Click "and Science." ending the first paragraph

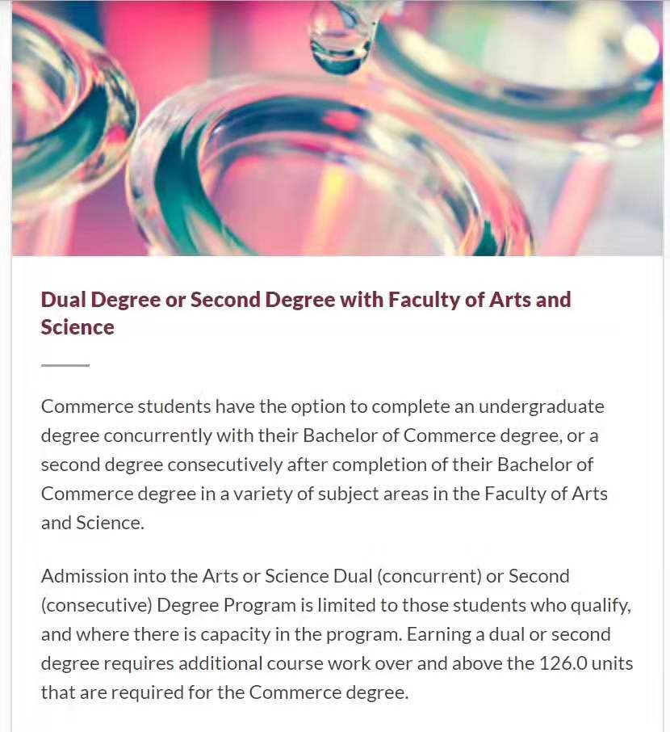coord(92,523)
